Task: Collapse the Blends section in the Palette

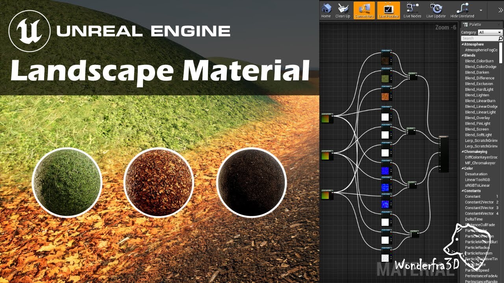Action: point(463,55)
